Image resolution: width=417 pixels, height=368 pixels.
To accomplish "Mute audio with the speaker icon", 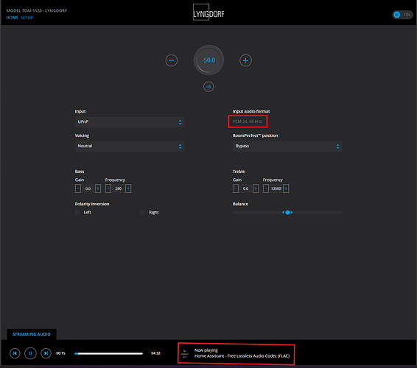I will pos(208,87).
